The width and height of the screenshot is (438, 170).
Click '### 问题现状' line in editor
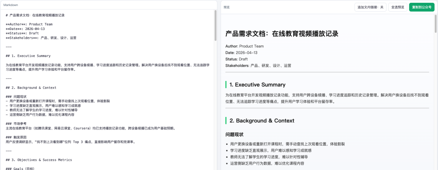click(x=16, y=96)
